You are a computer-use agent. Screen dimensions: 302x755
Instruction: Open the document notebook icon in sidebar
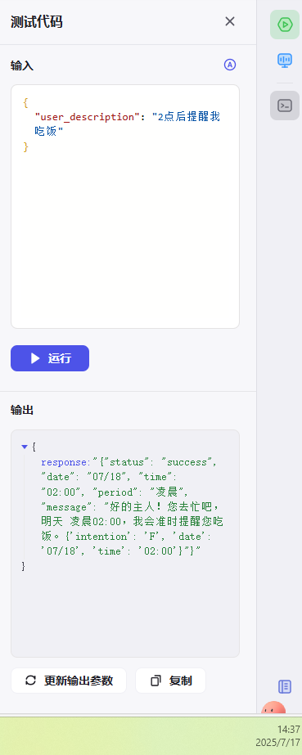tap(285, 686)
